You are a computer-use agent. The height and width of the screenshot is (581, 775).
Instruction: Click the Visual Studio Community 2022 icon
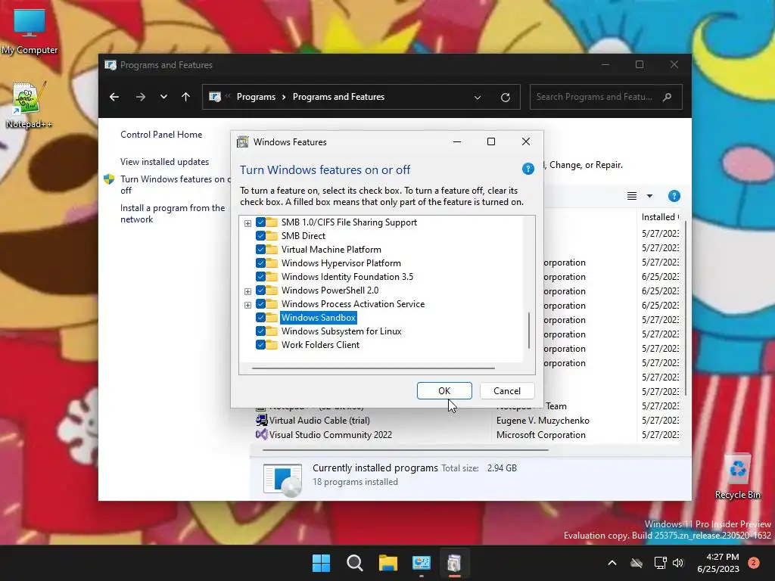pyautogui.click(x=261, y=435)
